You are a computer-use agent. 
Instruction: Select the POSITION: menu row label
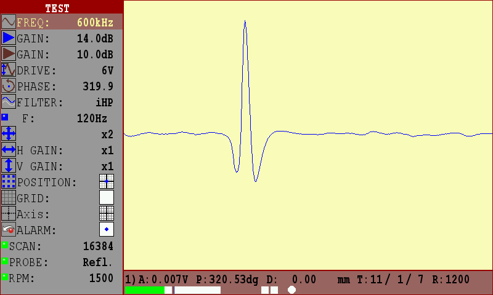pyautogui.click(x=47, y=183)
